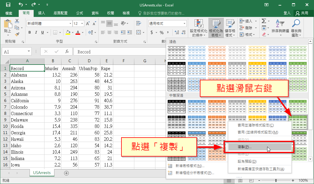Screen dimensions: 314x184
Task: Switch to the 插入 ribbon tab
Action: 41,13
